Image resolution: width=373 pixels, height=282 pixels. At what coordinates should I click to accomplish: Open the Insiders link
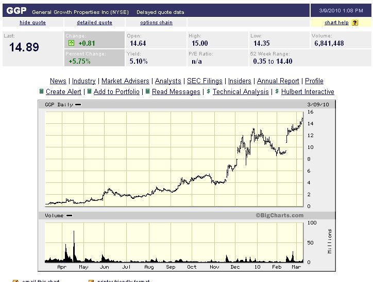tap(240, 81)
